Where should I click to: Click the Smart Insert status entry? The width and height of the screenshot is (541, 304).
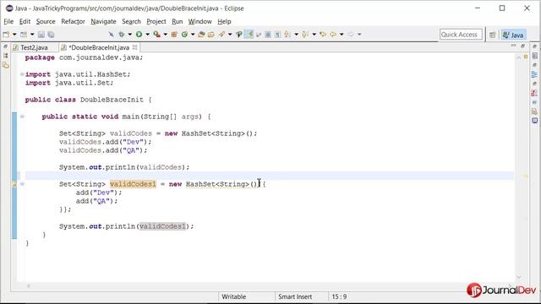coord(295,296)
